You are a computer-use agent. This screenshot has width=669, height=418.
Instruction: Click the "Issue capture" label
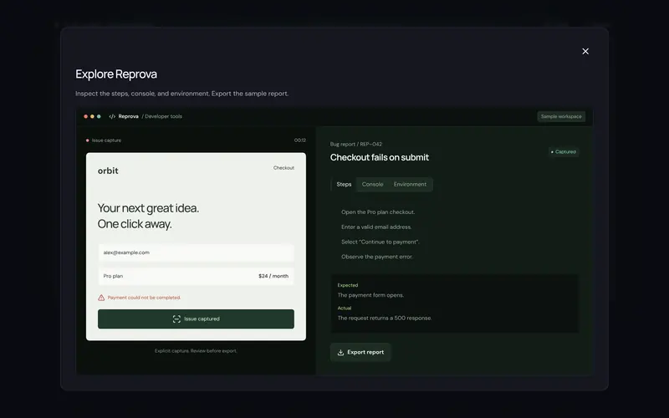pos(106,140)
